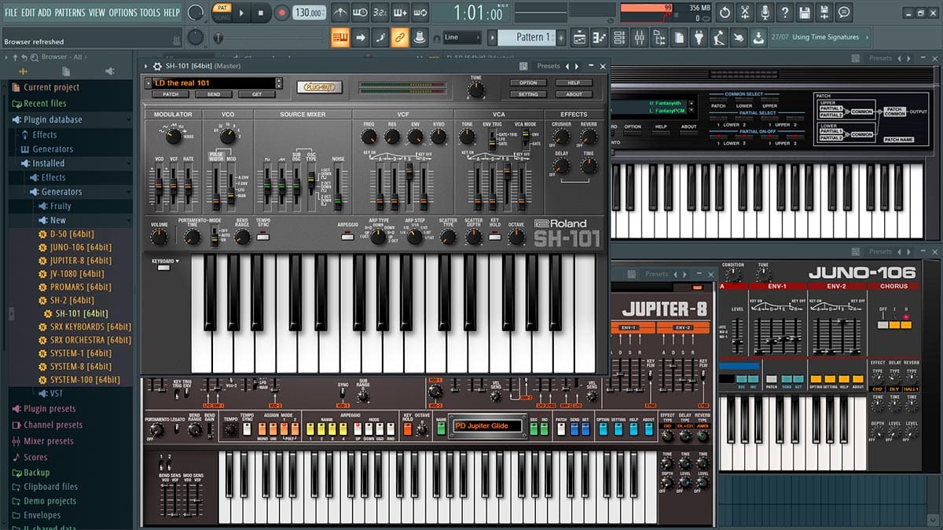This screenshot has height=530, width=943.
Task: Open the EDIT menu
Action: (x=28, y=13)
